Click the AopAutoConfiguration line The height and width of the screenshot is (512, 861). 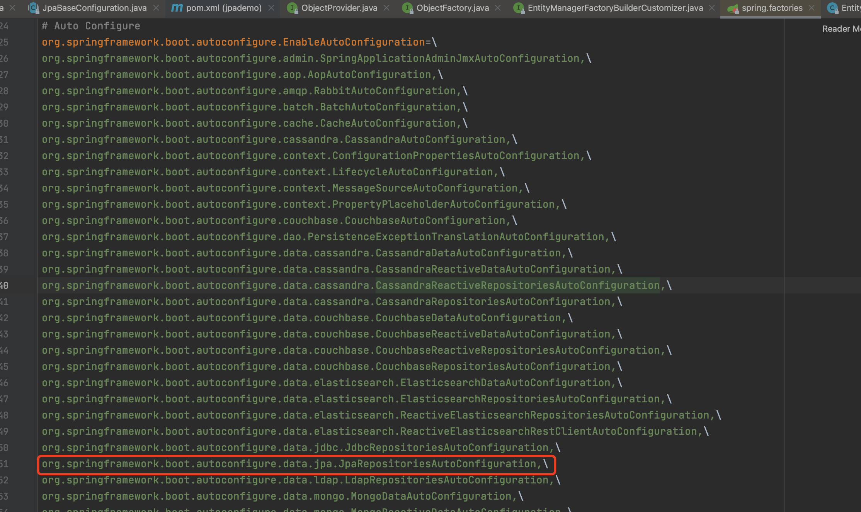242,75
